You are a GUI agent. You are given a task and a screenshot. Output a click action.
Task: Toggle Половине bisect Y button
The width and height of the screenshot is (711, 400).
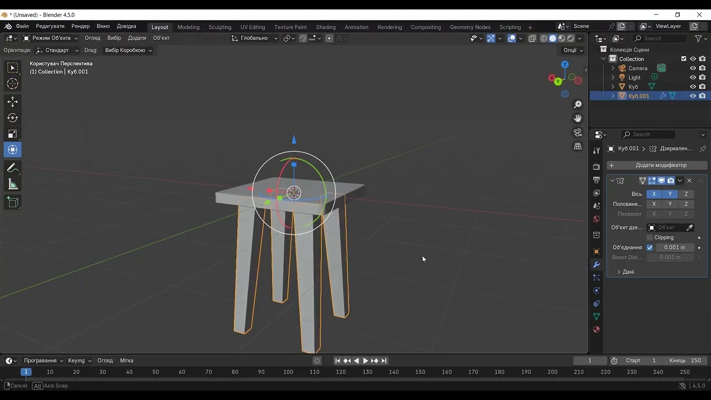[670, 204]
